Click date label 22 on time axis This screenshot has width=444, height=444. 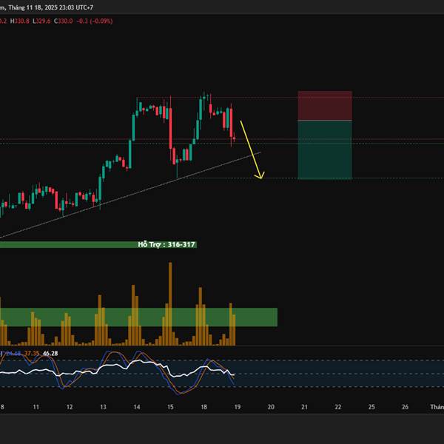338,407
